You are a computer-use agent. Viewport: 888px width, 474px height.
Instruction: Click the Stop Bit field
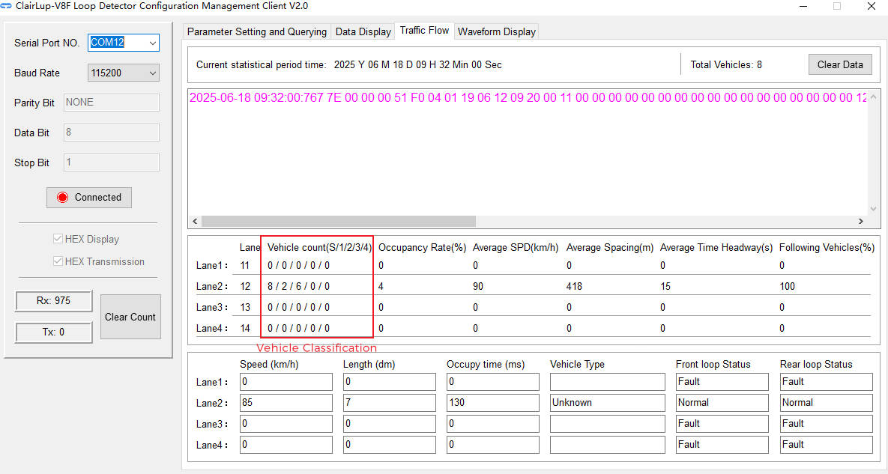tap(112, 162)
